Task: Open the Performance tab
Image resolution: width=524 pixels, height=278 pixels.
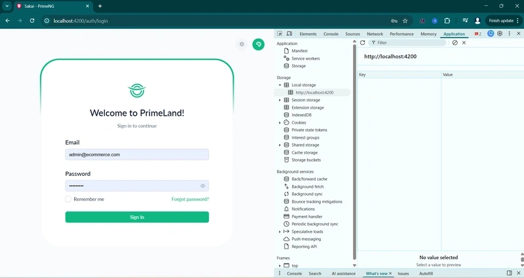Action: pos(402,34)
